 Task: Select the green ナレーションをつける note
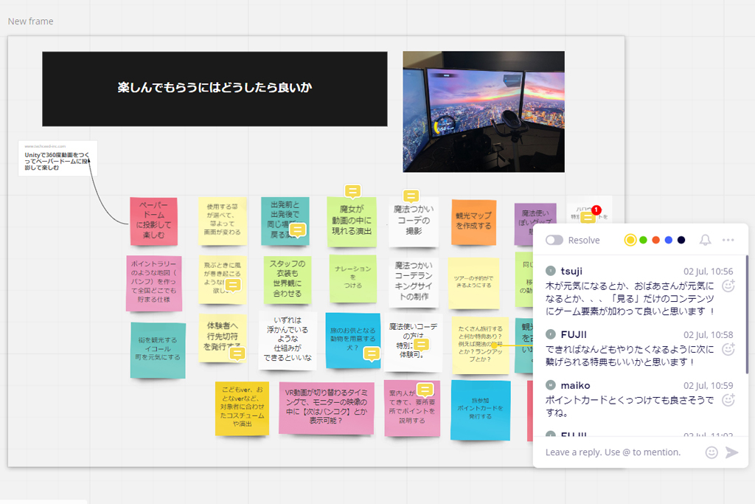[x=353, y=278]
